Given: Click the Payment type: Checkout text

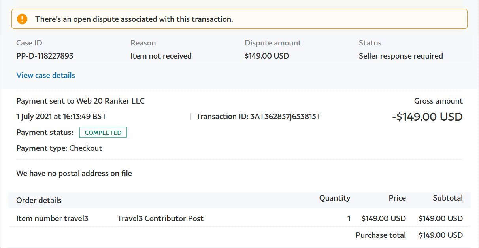Looking at the screenshot, I should (59, 148).
